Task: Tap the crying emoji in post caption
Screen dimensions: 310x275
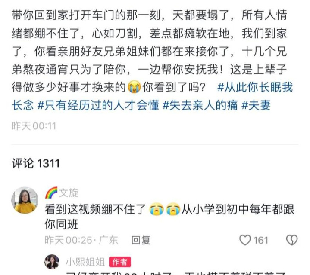Action: point(134,87)
